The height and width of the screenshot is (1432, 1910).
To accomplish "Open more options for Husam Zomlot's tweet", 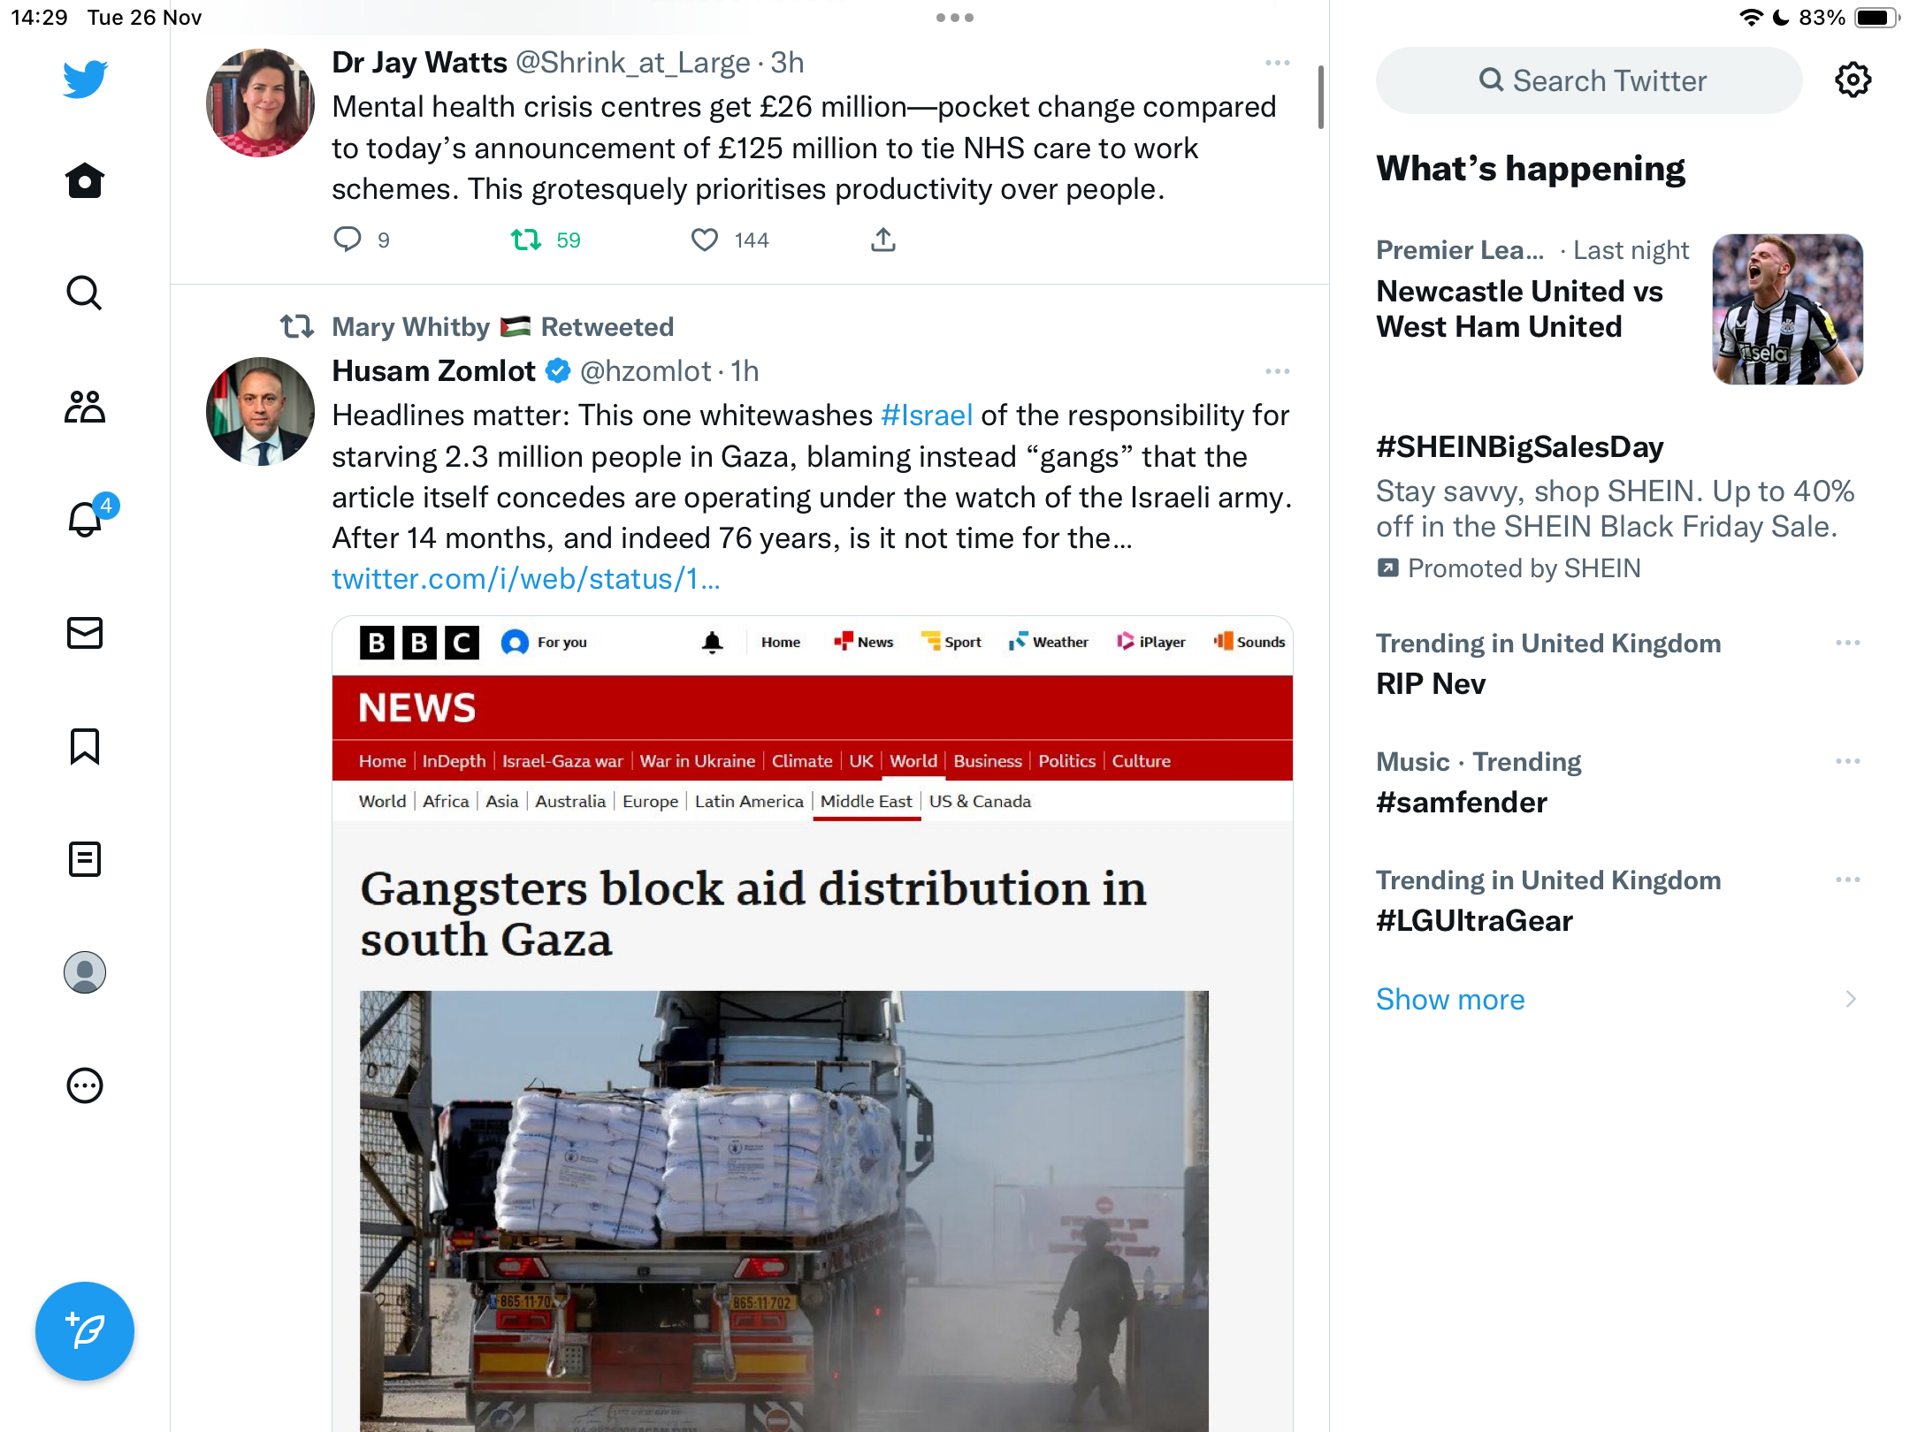I will pyautogui.click(x=1277, y=371).
